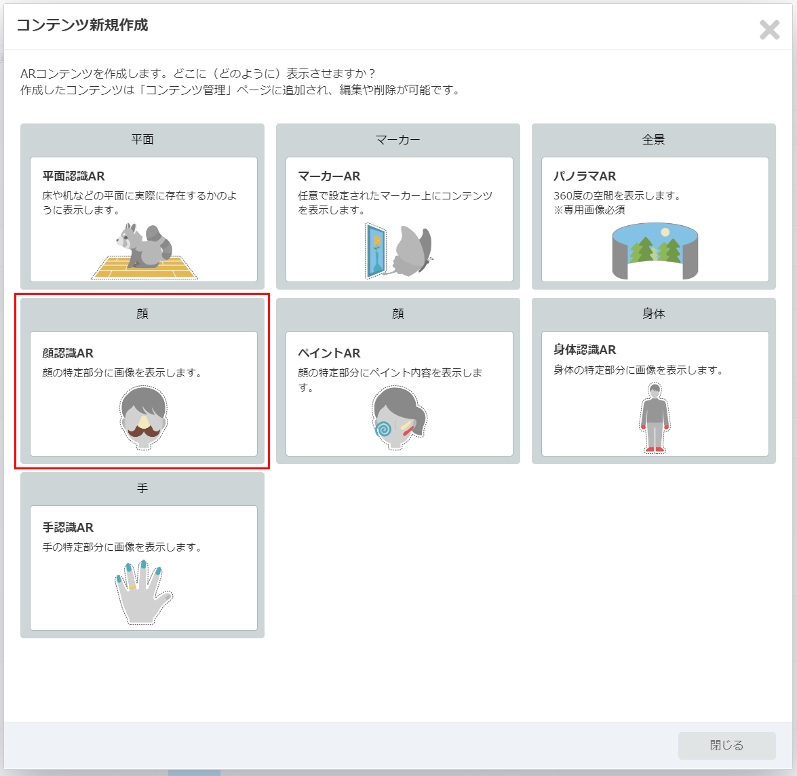The height and width of the screenshot is (776, 797).
Task: Click the 閉じる button
Action: point(726,745)
